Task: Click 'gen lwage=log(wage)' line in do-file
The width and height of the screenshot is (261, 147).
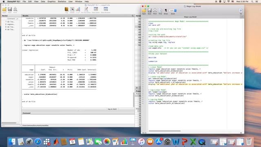Action: 157,92
